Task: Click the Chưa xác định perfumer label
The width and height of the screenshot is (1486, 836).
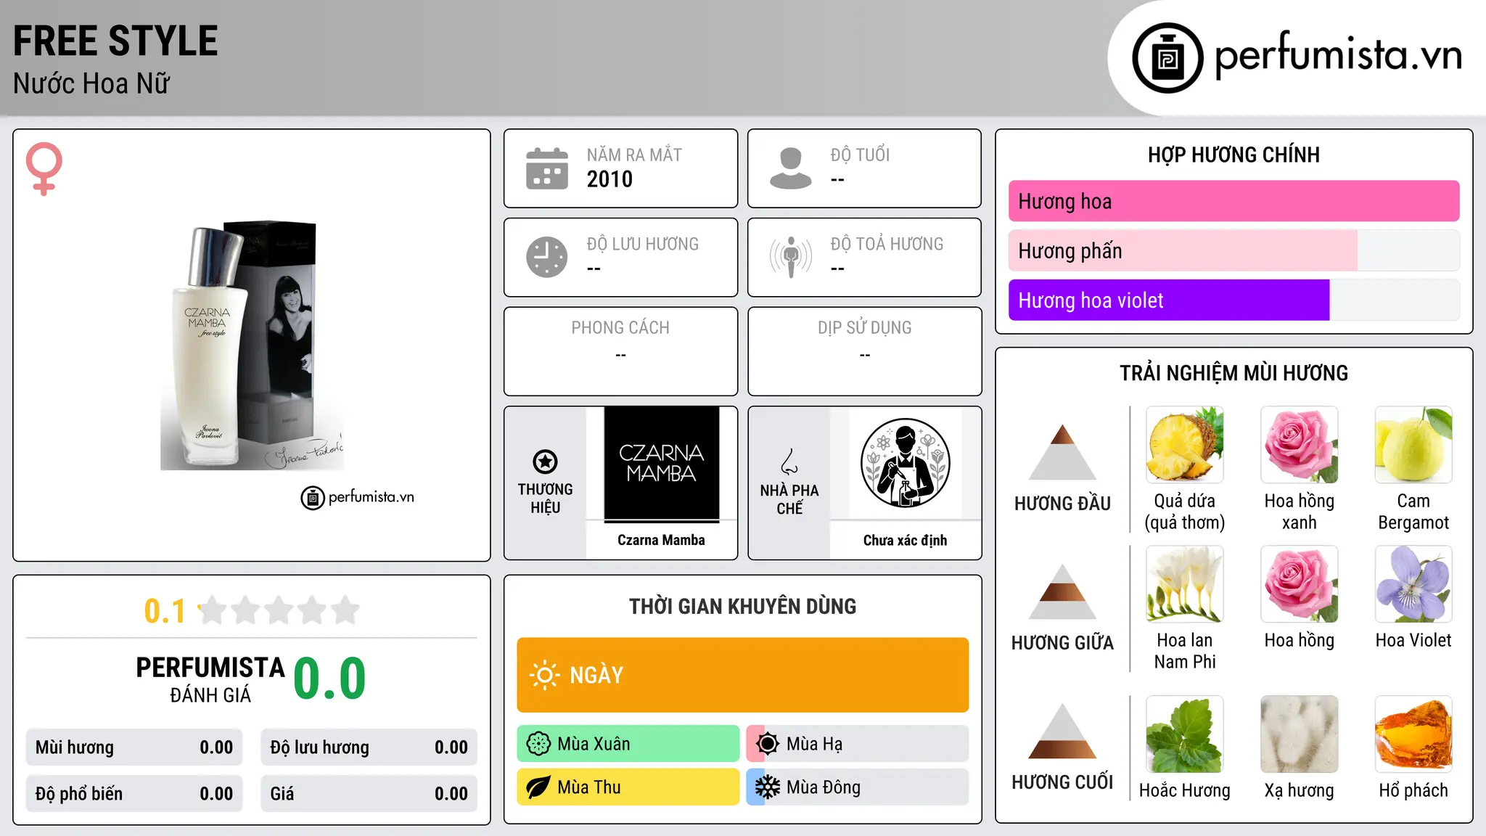Action: tap(906, 540)
